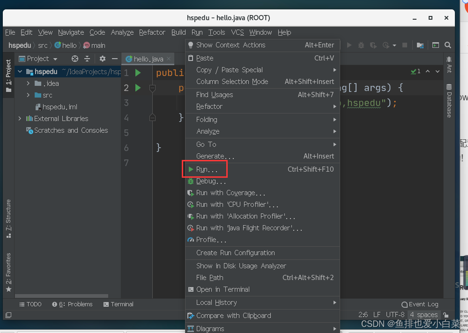Open the Build menu in menu bar
The height and width of the screenshot is (333, 468).
pos(178,32)
